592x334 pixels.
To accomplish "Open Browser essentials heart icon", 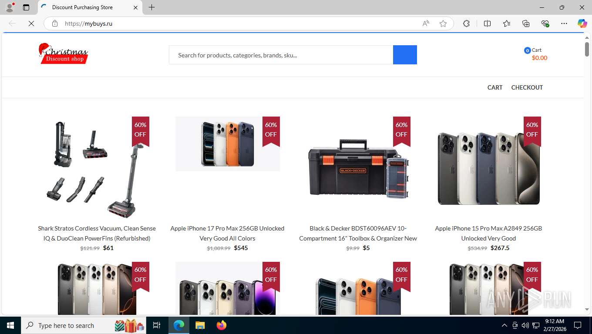I will pyautogui.click(x=545, y=23).
